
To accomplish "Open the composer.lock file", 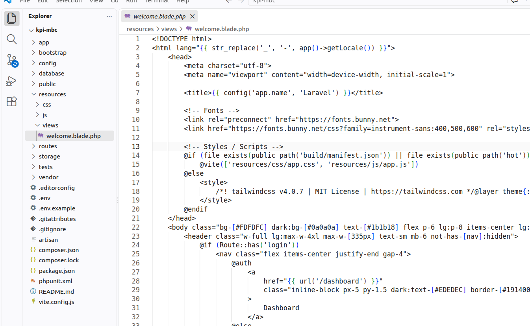I will tap(59, 260).
